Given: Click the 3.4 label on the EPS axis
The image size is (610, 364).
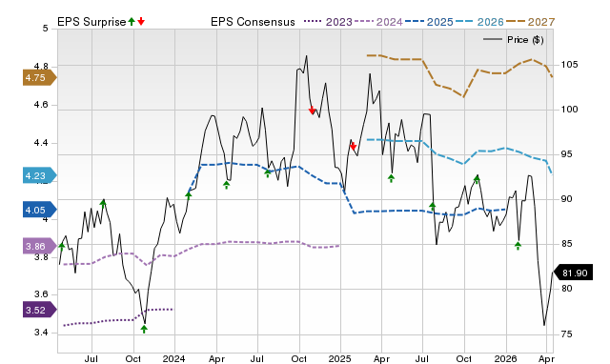Looking at the screenshot, I should pyautogui.click(x=41, y=333).
